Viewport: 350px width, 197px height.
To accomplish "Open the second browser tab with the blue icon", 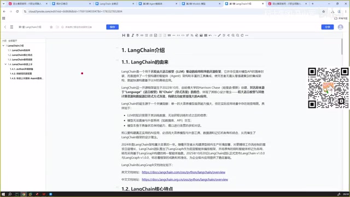I will click(x=72, y=4).
